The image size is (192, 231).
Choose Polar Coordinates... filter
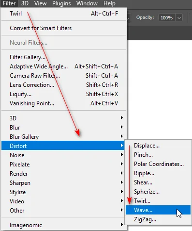(x=158, y=164)
